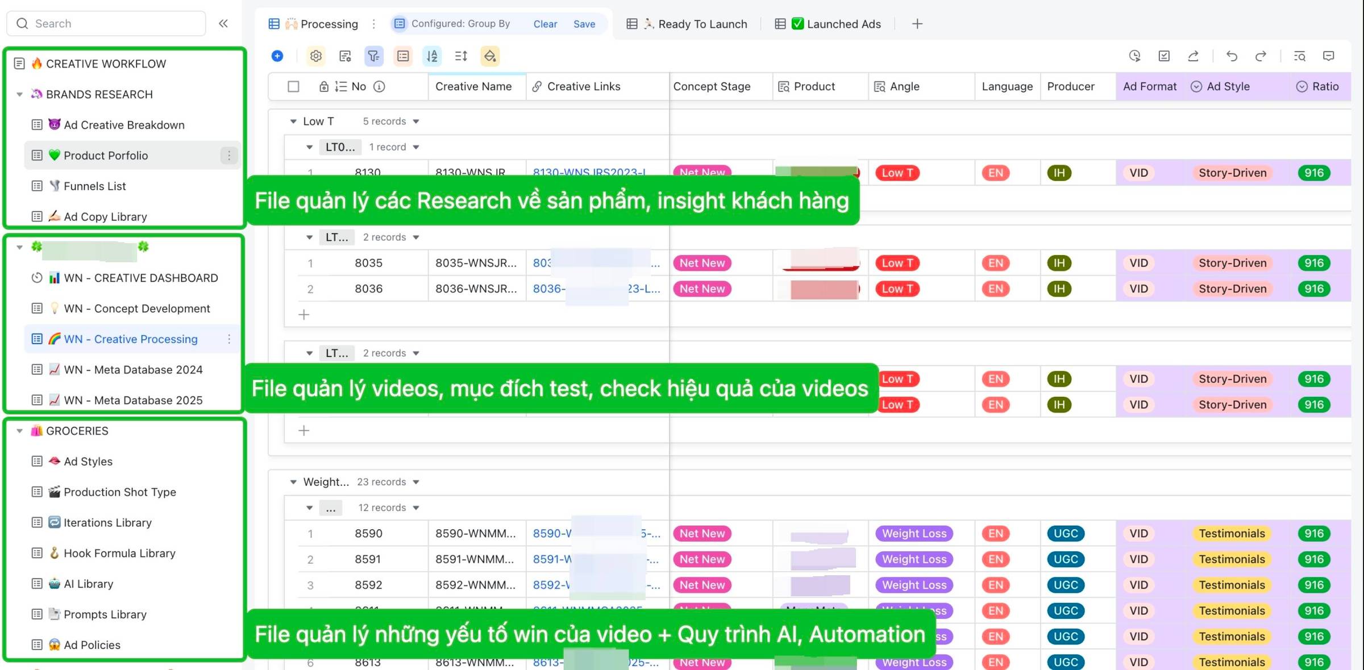Collapse the sidebar with double chevron

pyautogui.click(x=223, y=23)
